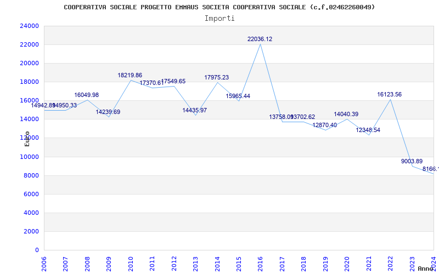Viewport: 439px width, 274px height.
Task: Click the y-axis tick 4000
Action: click(31, 213)
